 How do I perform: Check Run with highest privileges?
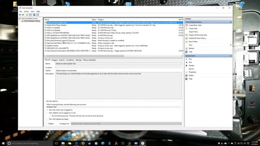47,119
